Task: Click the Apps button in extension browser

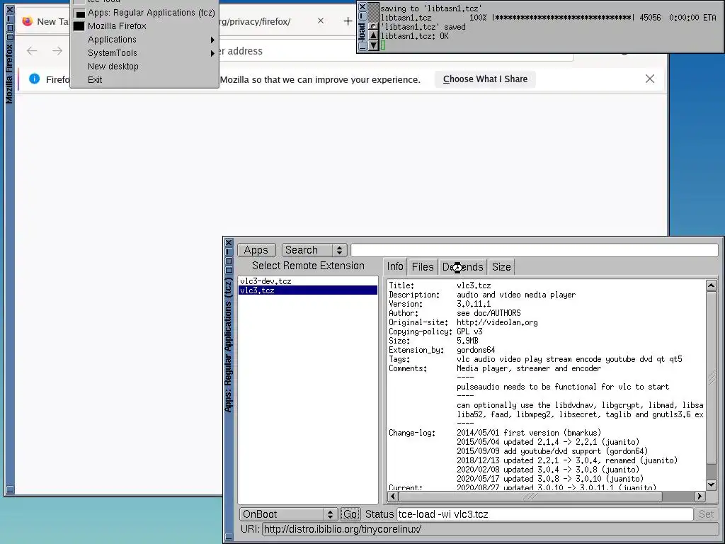Action: (256, 250)
